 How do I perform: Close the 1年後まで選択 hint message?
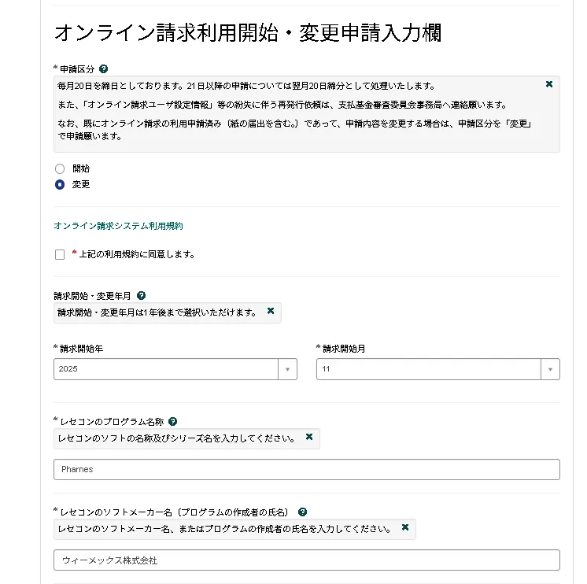(x=271, y=312)
